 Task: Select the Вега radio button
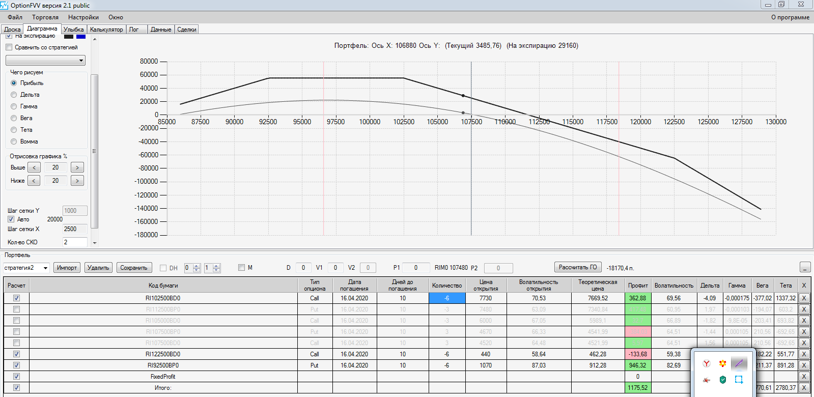(14, 118)
